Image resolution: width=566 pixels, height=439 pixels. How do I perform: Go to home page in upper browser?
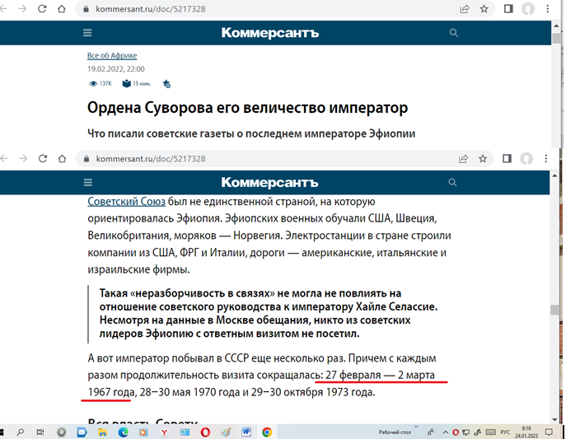pos(62,9)
